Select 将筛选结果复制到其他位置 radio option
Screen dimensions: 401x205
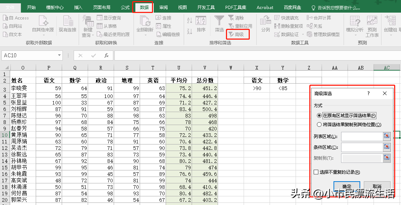coord(319,125)
